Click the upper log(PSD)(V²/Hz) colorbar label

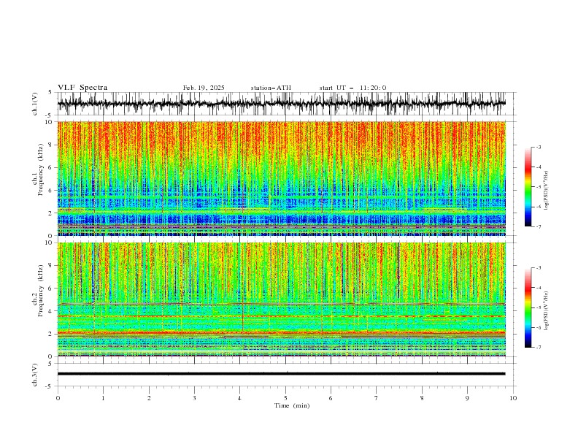[x=547, y=191]
